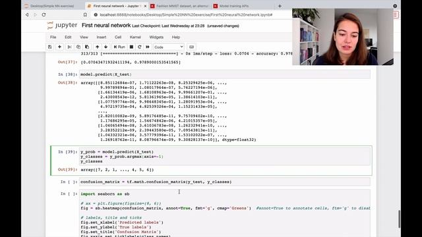Move selected cell down
The height and width of the screenshot is (237, 422).
[x=105, y=47]
